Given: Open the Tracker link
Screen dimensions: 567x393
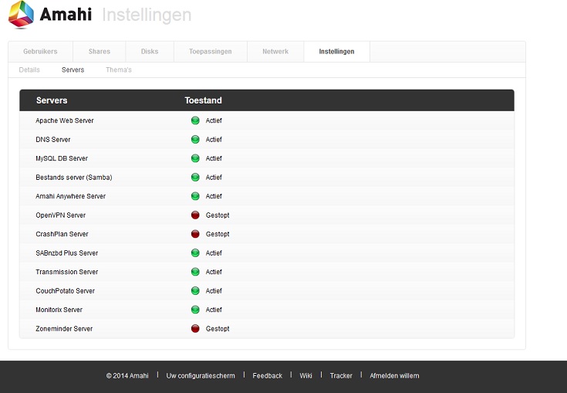Looking at the screenshot, I should (x=341, y=376).
